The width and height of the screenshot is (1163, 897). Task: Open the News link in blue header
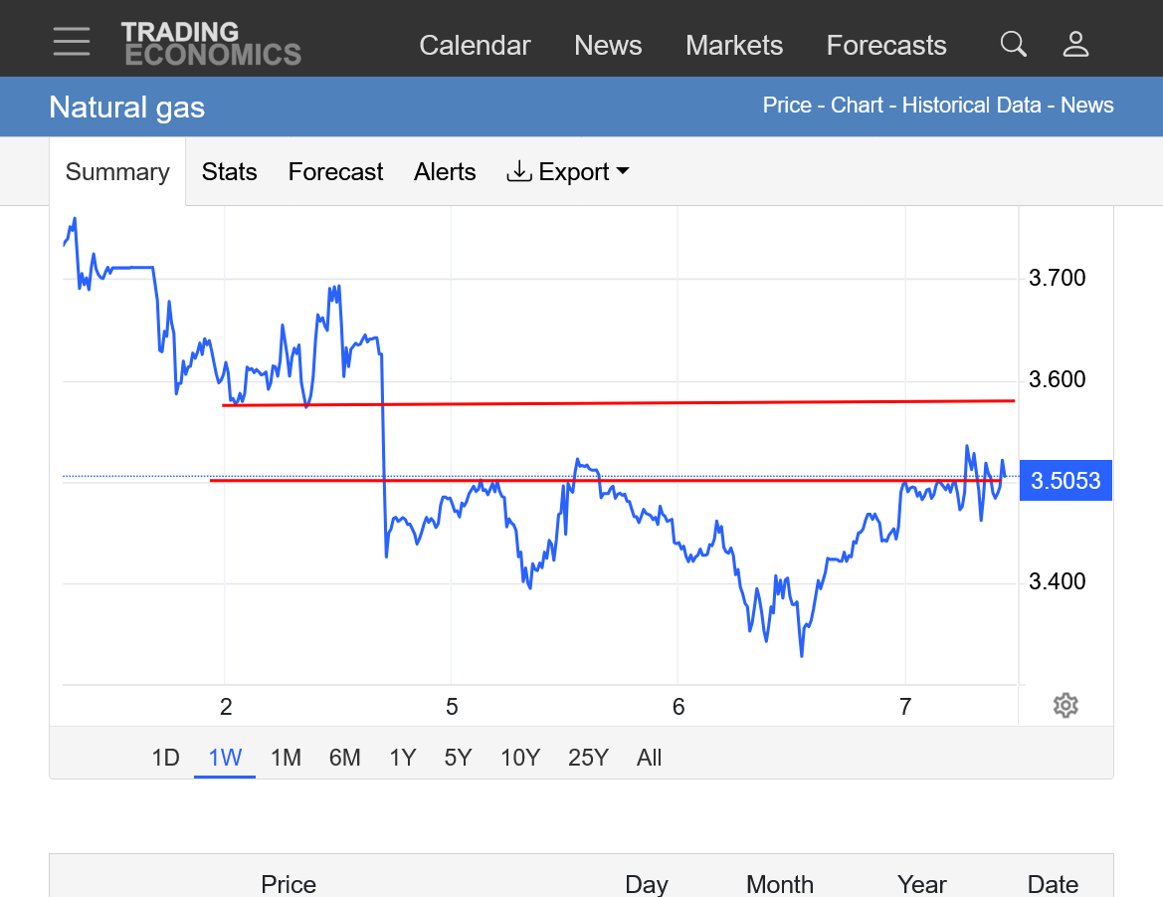click(1086, 106)
